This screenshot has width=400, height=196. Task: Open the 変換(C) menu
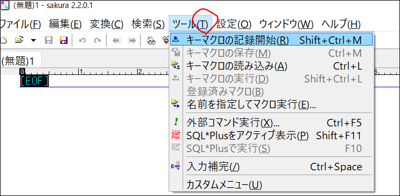[107, 24]
